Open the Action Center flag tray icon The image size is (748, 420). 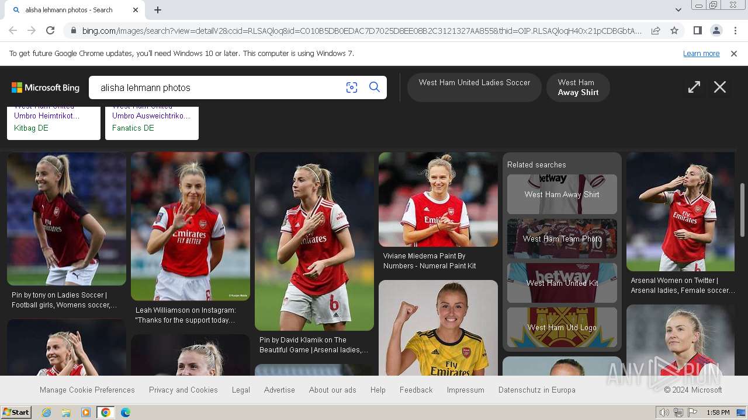click(692, 412)
